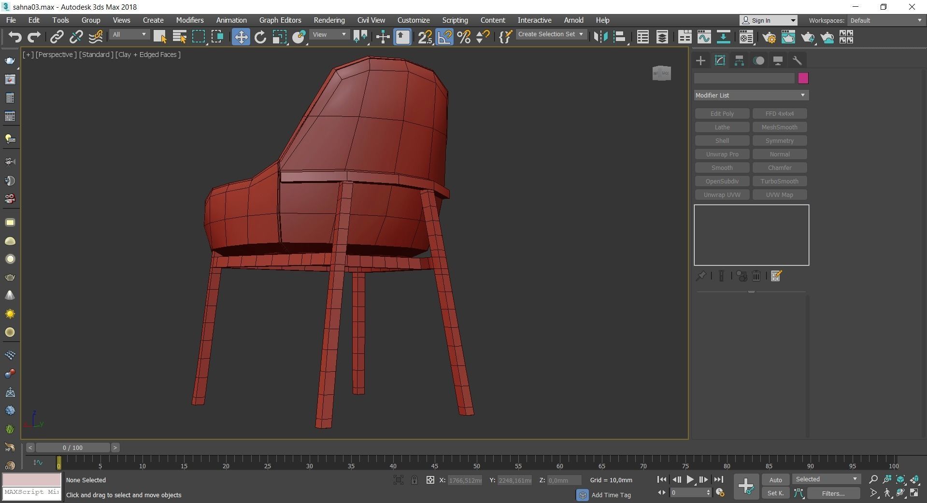The image size is (927, 503).
Task: Click Bind to Space Warp icon
Action: pos(96,37)
